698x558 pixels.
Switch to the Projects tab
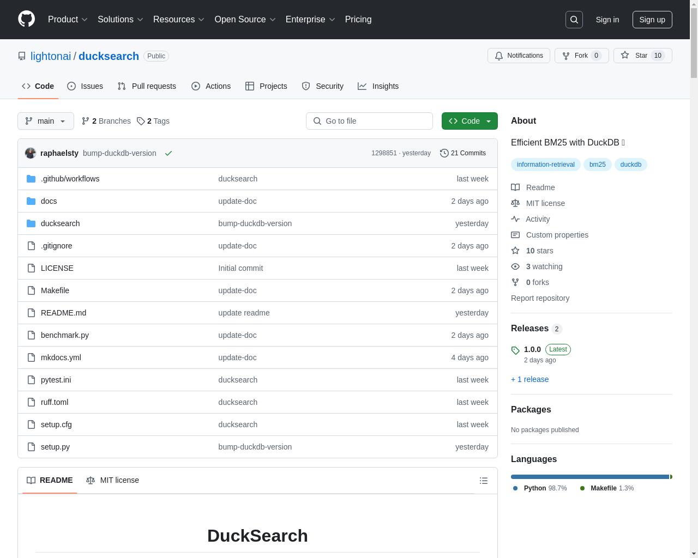point(266,86)
